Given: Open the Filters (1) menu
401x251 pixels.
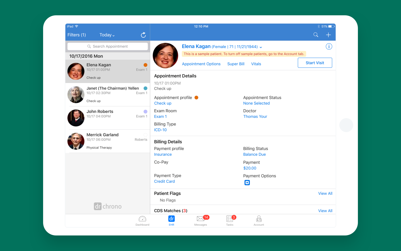Looking at the screenshot, I should coord(77,35).
